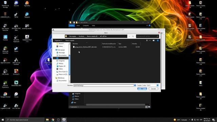
Task: Select the Papelera de reciclaje icon
Action: 5,4
